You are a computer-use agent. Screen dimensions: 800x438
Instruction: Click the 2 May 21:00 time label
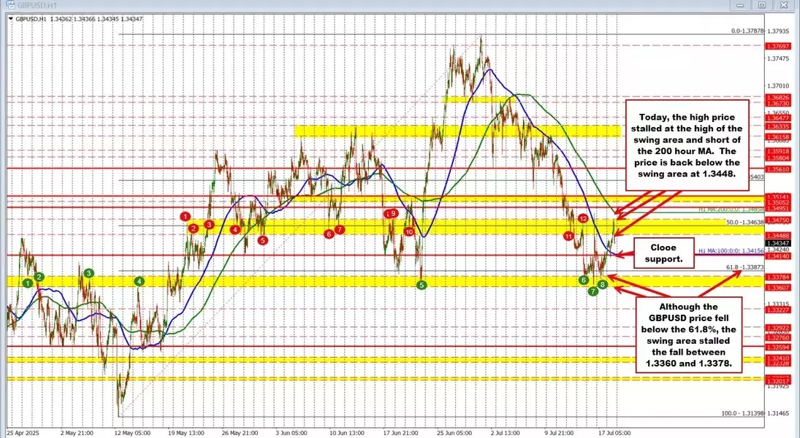[77, 433]
